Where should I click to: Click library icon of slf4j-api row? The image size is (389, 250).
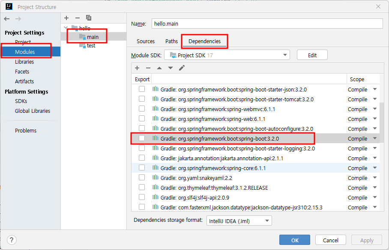(156, 197)
